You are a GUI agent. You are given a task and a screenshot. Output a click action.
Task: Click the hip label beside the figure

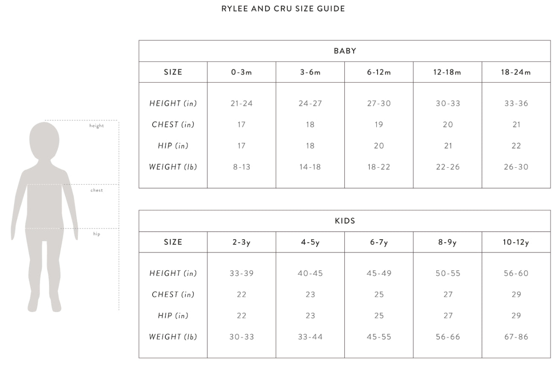pyautogui.click(x=97, y=234)
